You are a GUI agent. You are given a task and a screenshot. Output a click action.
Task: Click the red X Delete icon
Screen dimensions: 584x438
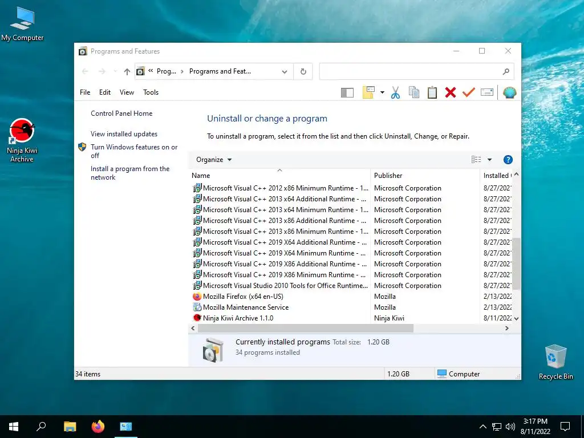pyautogui.click(x=451, y=92)
